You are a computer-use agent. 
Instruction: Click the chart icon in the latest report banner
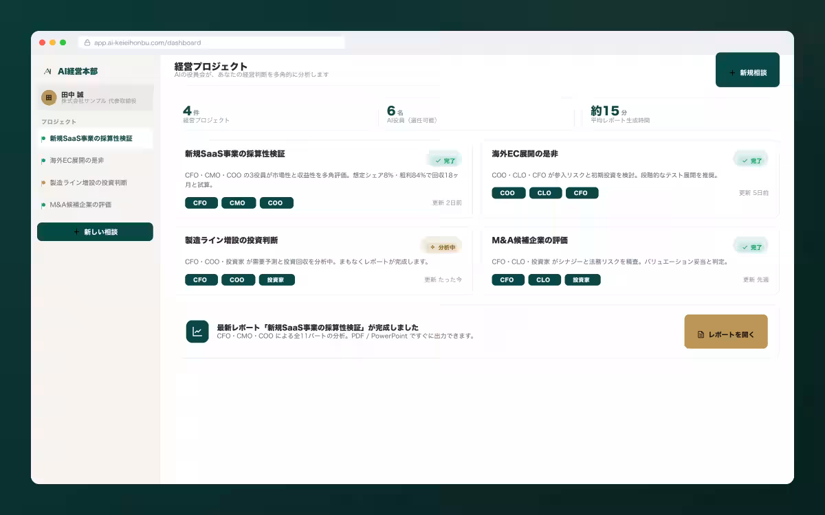pos(197,332)
